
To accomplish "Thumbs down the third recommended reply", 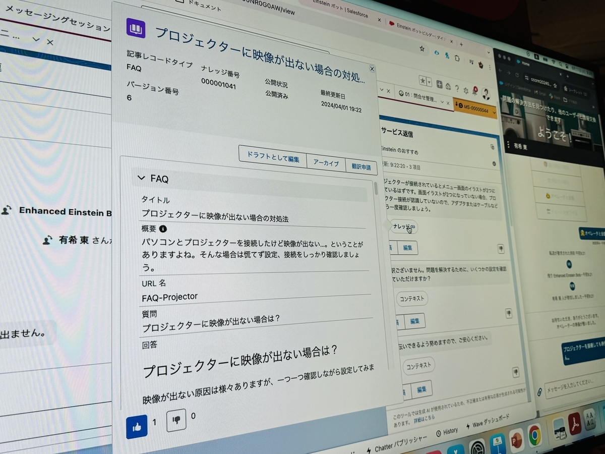I will (516, 372).
